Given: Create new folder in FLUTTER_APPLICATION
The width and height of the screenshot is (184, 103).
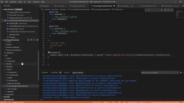Looking at the screenshot, I should click(31, 40).
